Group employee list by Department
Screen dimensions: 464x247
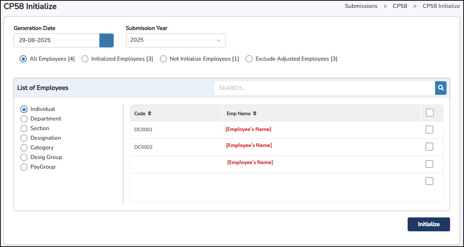pyautogui.click(x=24, y=119)
